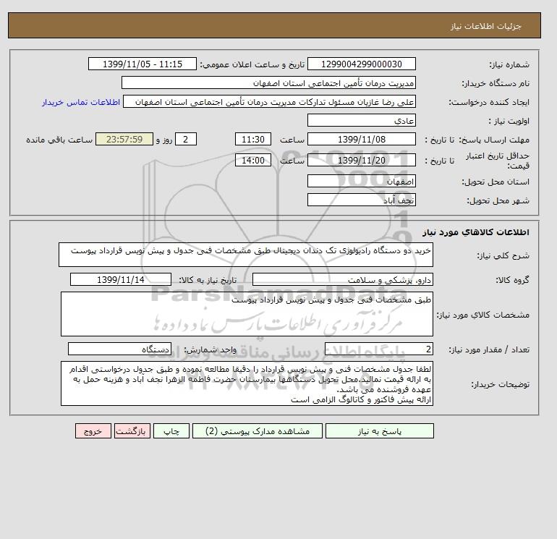
Task: Click the شرح کلی نیاز description box
Action: [x=246, y=255]
